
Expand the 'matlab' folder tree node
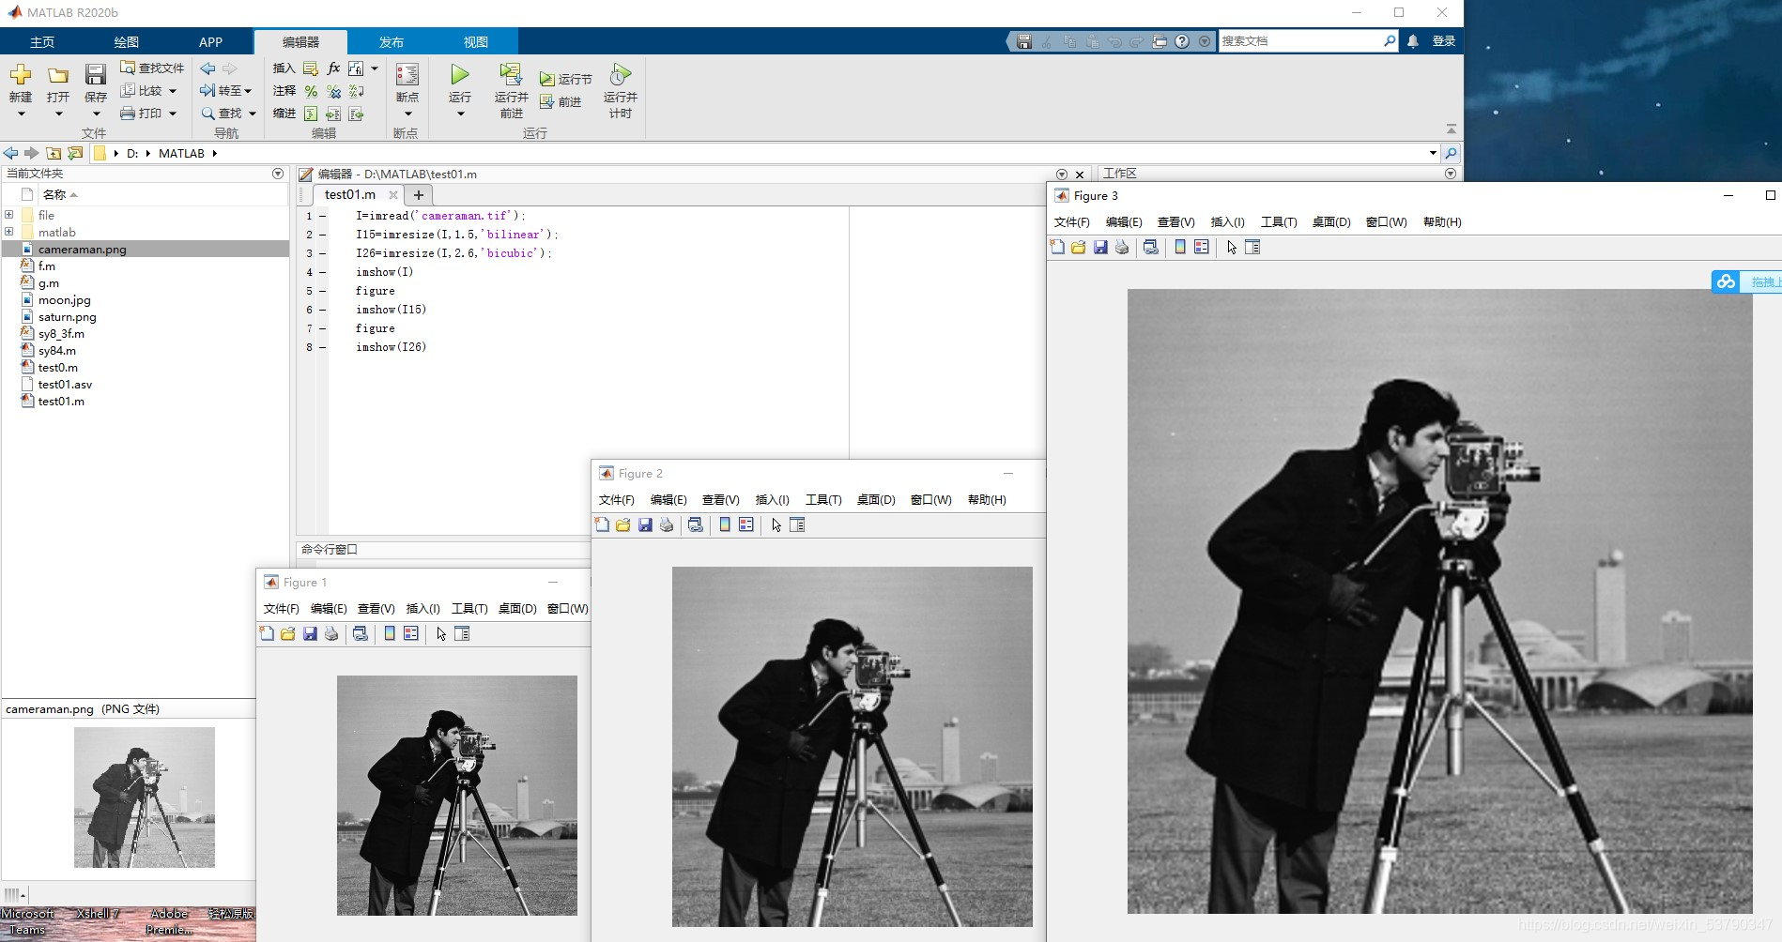[9, 232]
